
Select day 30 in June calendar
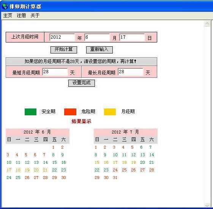coord(63,178)
